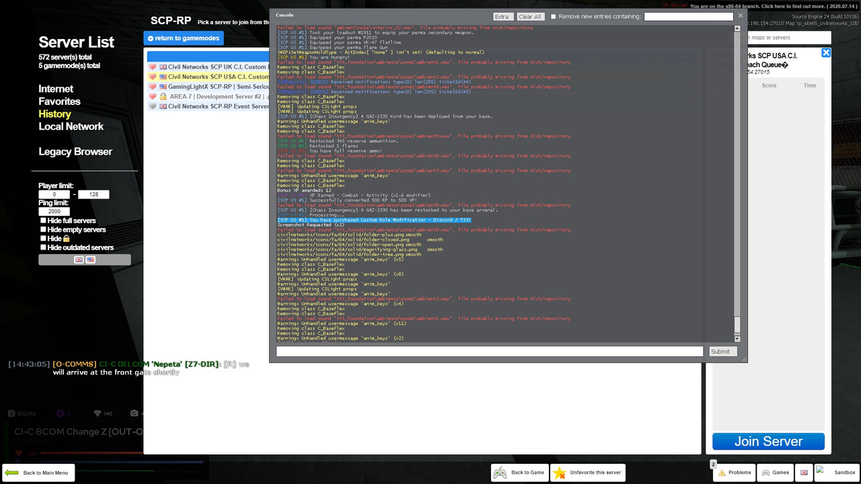Open the Problems warning panel
Screen dimensions: 861x484
pos(734,473)
